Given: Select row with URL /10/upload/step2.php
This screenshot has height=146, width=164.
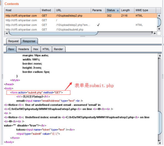Looking at the screenshot, I should tap(81, 16).
